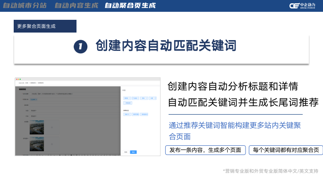323x175 pixels.
Task: Click the 更多聚合页面生成 label box
Action: click(x=45, y=26)
